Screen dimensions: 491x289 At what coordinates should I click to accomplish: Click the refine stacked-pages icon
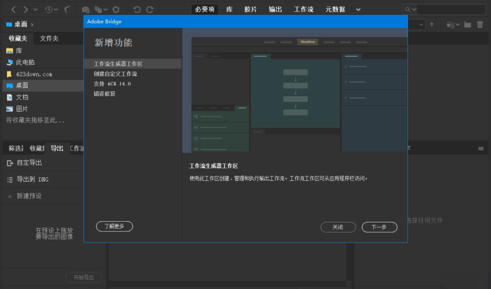click(98, 9)
